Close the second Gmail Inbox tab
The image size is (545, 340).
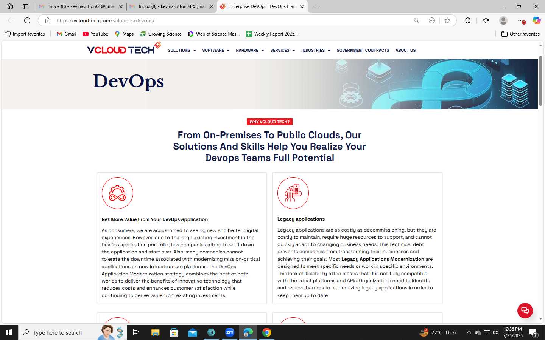click(x=211, y=6)
